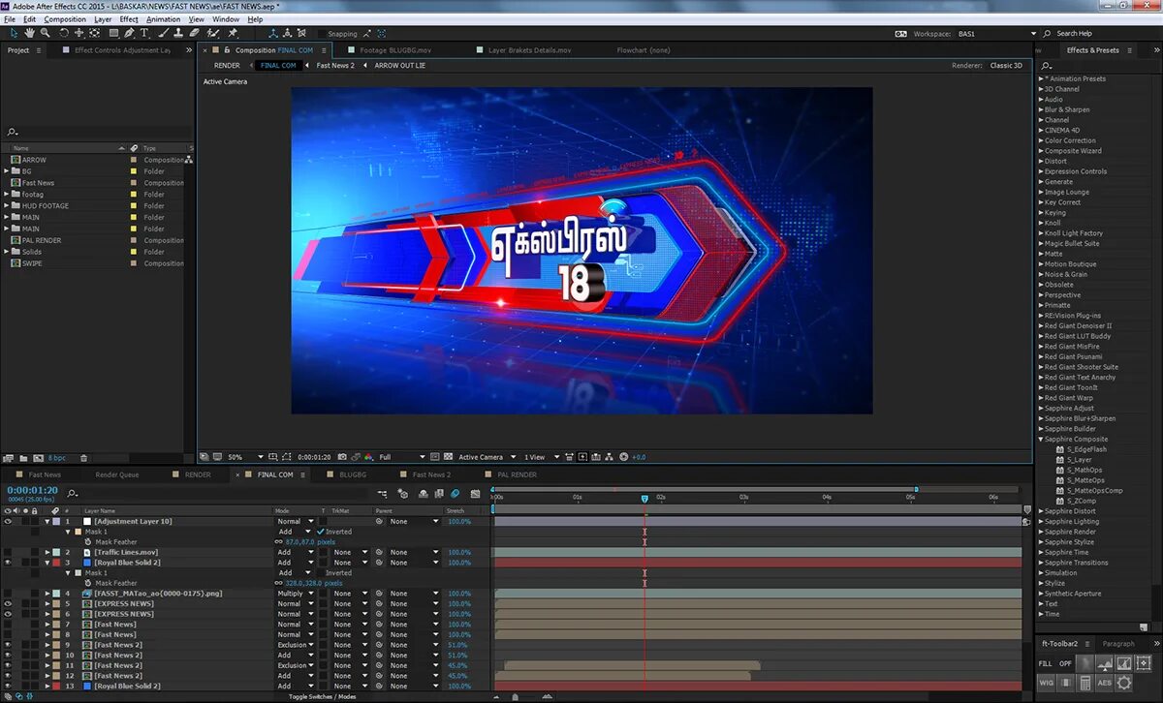Enable Inverted for Royal Blue Solid 2 mask
Viewport: 1163px width, 703px height.
(320, 572)
